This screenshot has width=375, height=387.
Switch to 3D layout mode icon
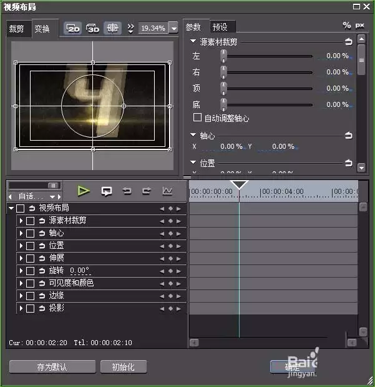[92, 28]
